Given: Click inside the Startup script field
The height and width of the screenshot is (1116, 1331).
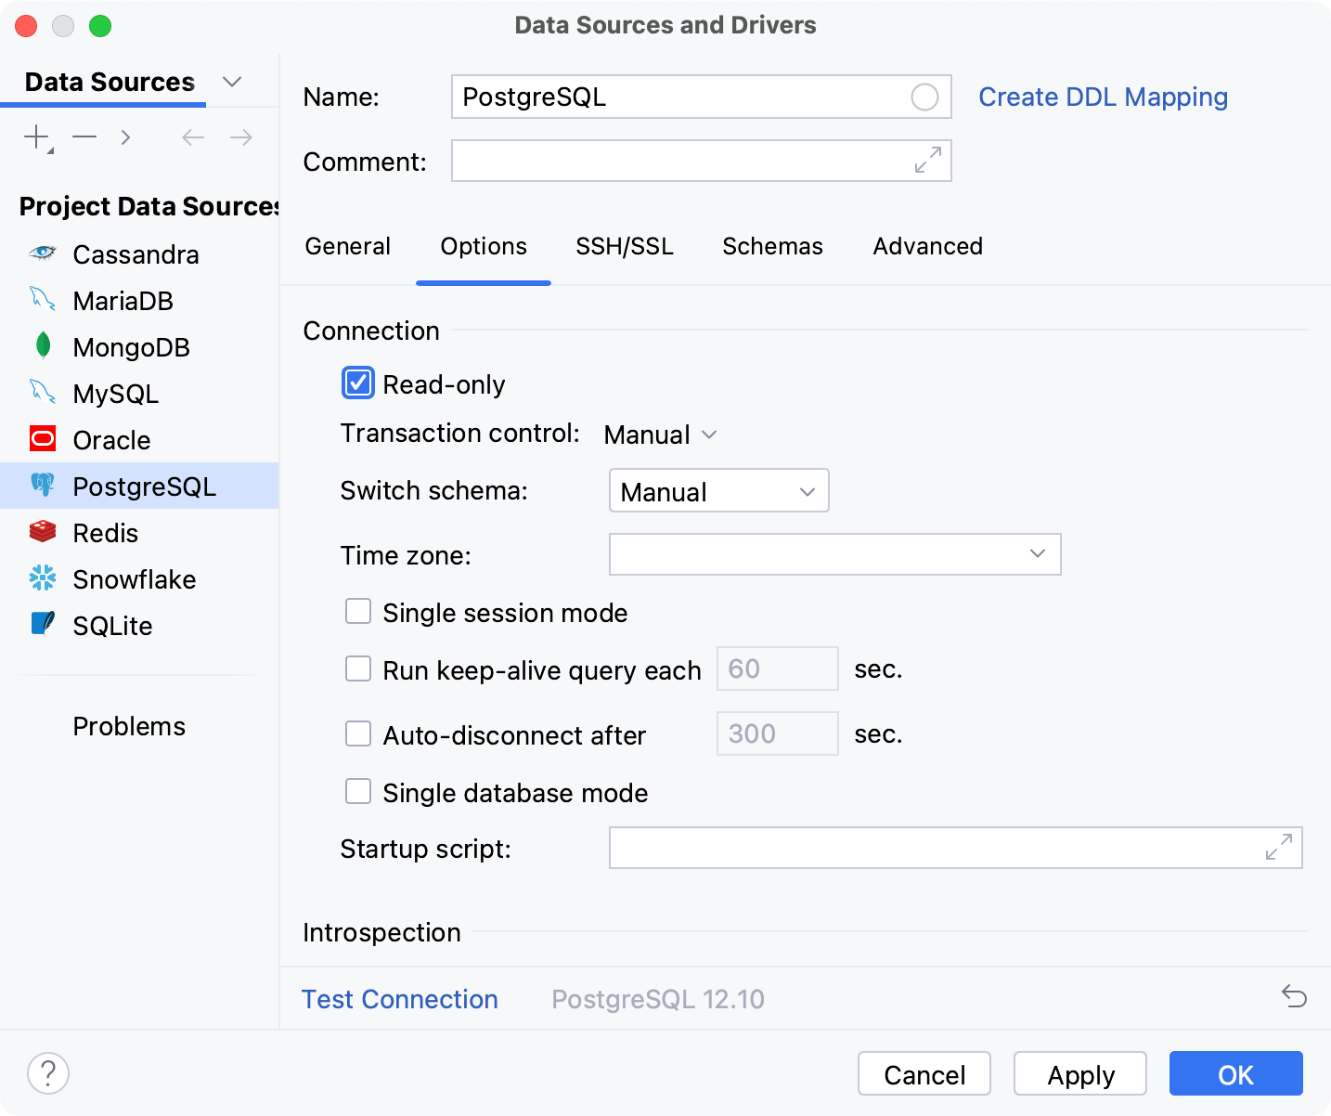Looking at the screenshot, I should click(928, 848).
